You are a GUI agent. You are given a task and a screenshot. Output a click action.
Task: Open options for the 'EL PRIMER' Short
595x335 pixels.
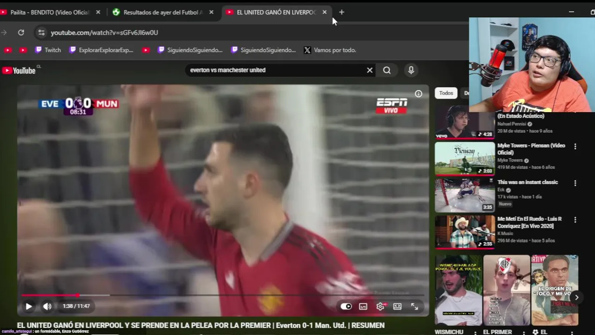[x=523, y=332]
